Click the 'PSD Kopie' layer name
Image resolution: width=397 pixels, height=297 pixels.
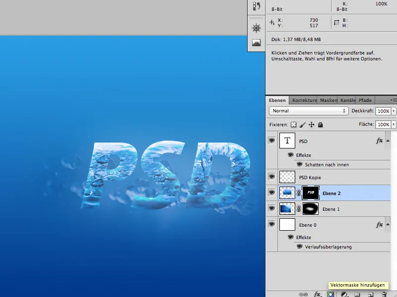pyautogui.click(x=310, y=177)
